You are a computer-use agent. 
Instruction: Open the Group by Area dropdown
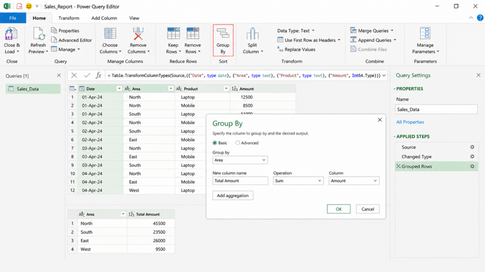[240, 160]
